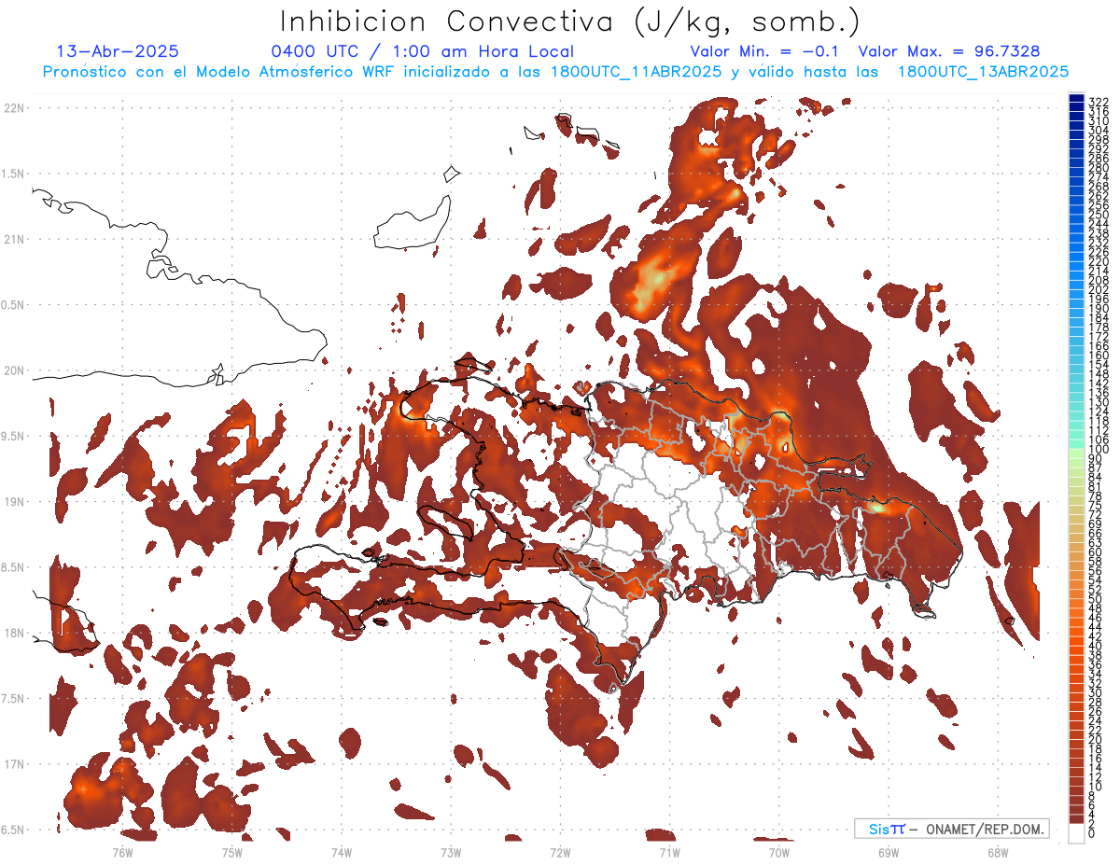Click the latitude label '19N'
This screenshot has height=865, width=1120.
pos(15,501)
